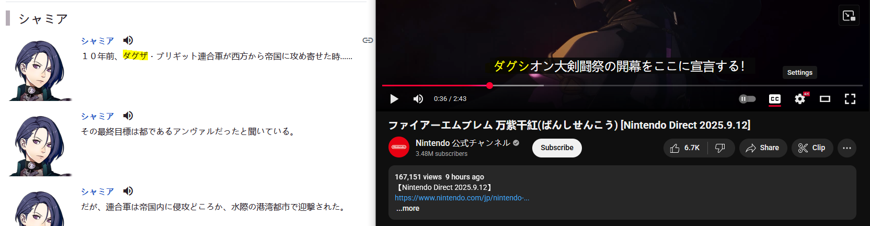This screenshot has width=870, height=226.
Task: Click highlighted ダグザ word in dialogue
Action: pyautogui.click(x=135, y=56)
